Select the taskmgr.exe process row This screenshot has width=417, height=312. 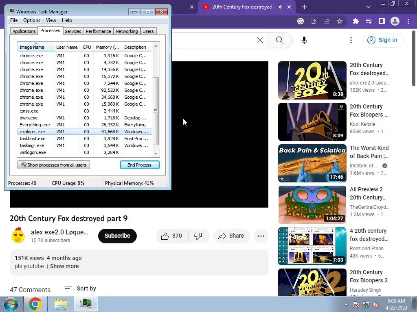click(x=85, y=145)
